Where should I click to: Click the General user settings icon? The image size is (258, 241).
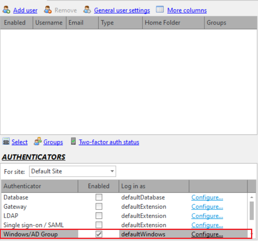tap(87, 10)
